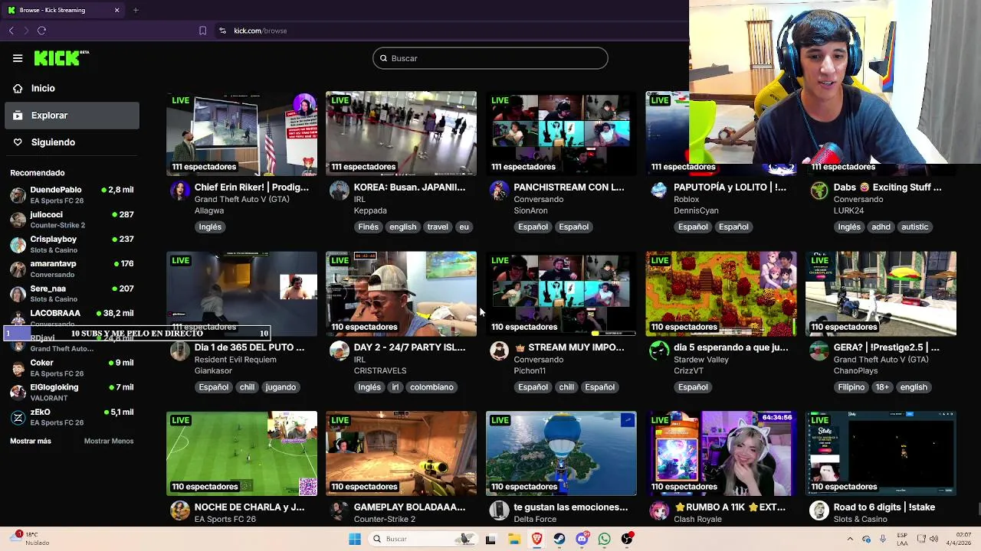Open a new browser tab
981x551 pixels.
pyautogui.click(x=136, y=10)
